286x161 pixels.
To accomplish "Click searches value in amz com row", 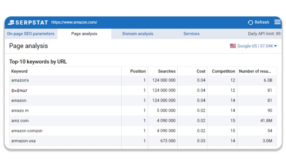I will pyautogui.click(x=166, y=121).
